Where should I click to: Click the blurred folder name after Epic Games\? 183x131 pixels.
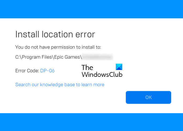98,57
